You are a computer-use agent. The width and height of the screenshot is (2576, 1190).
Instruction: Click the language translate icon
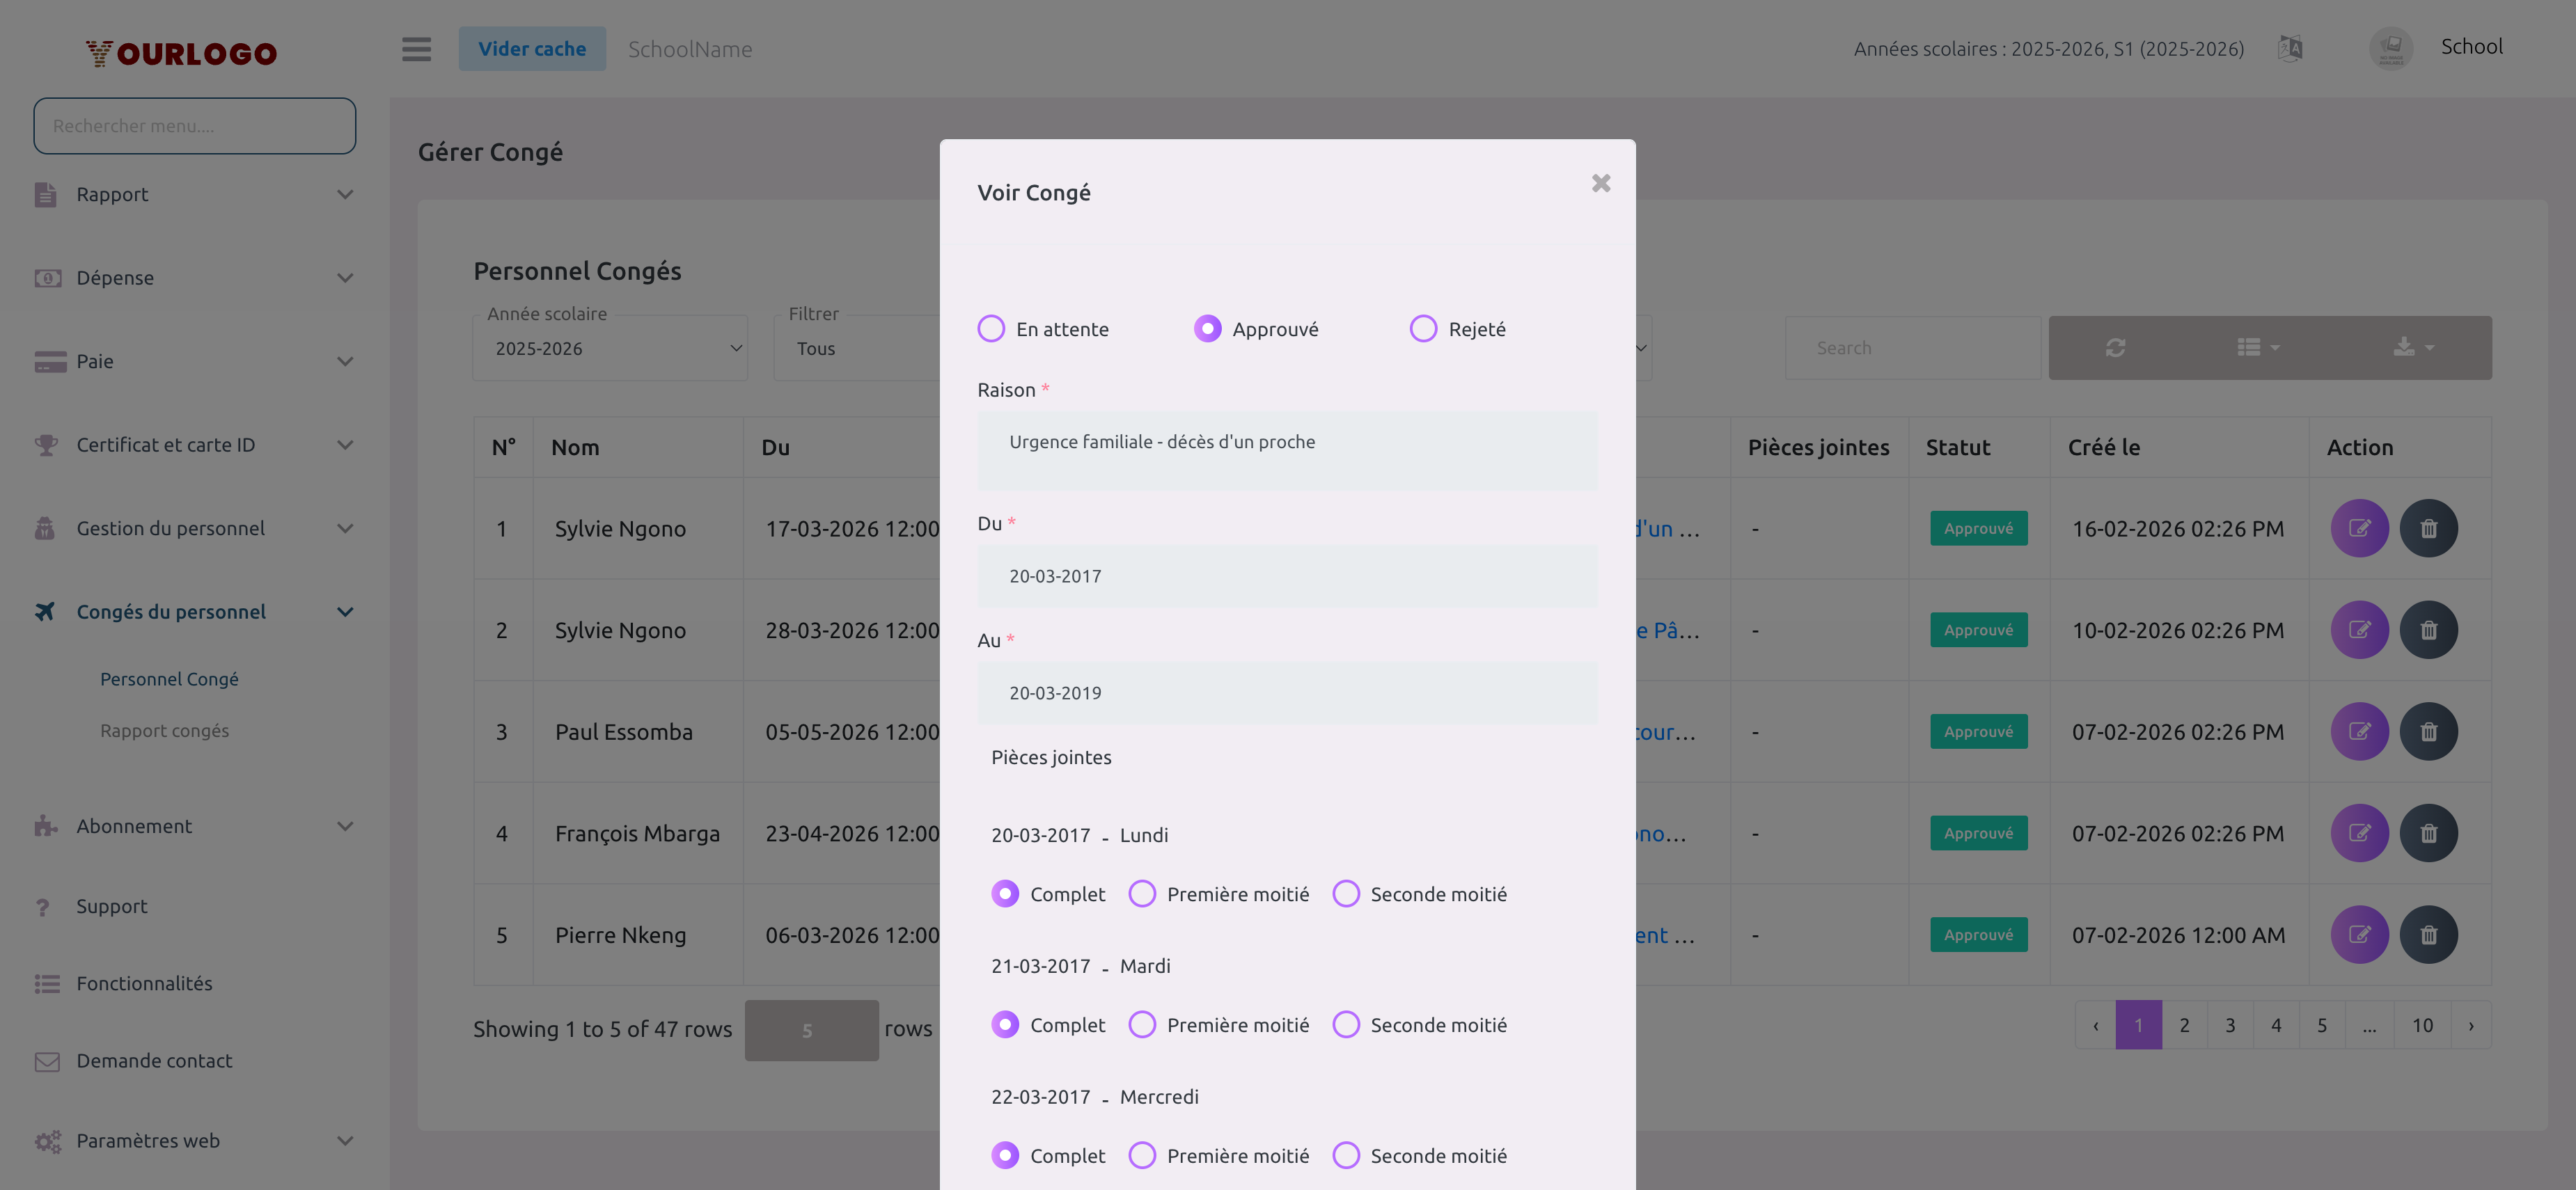point(2290,48)
